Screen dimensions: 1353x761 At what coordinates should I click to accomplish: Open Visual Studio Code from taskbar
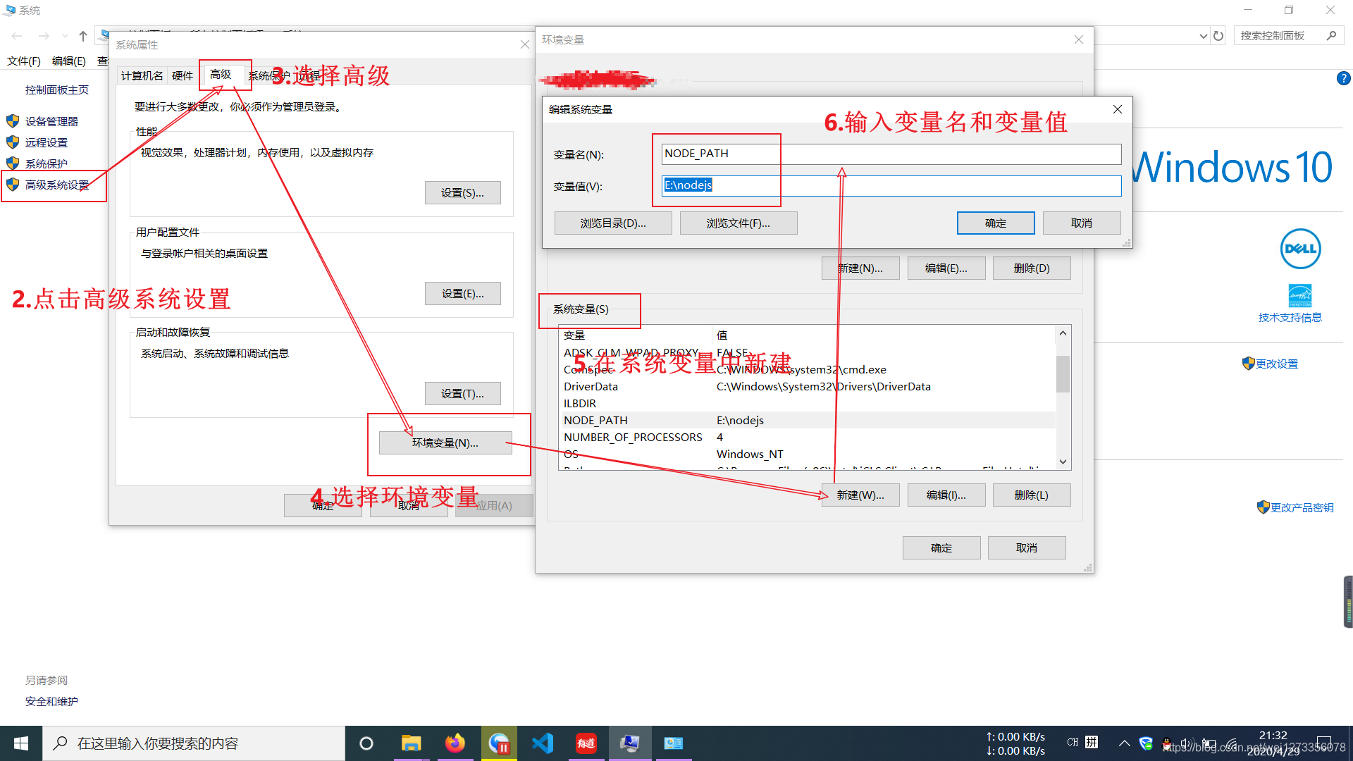pos(543,743)
